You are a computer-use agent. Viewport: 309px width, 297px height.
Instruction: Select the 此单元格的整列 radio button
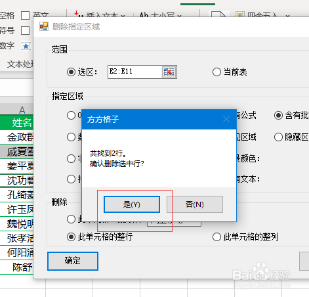(x=216, y=237)
